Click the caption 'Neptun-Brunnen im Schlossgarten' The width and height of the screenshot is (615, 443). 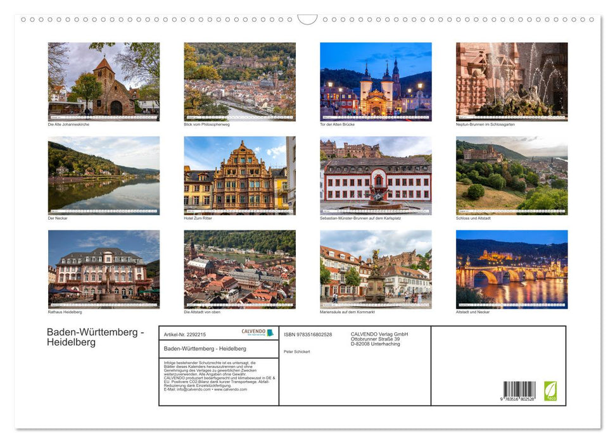485,124
